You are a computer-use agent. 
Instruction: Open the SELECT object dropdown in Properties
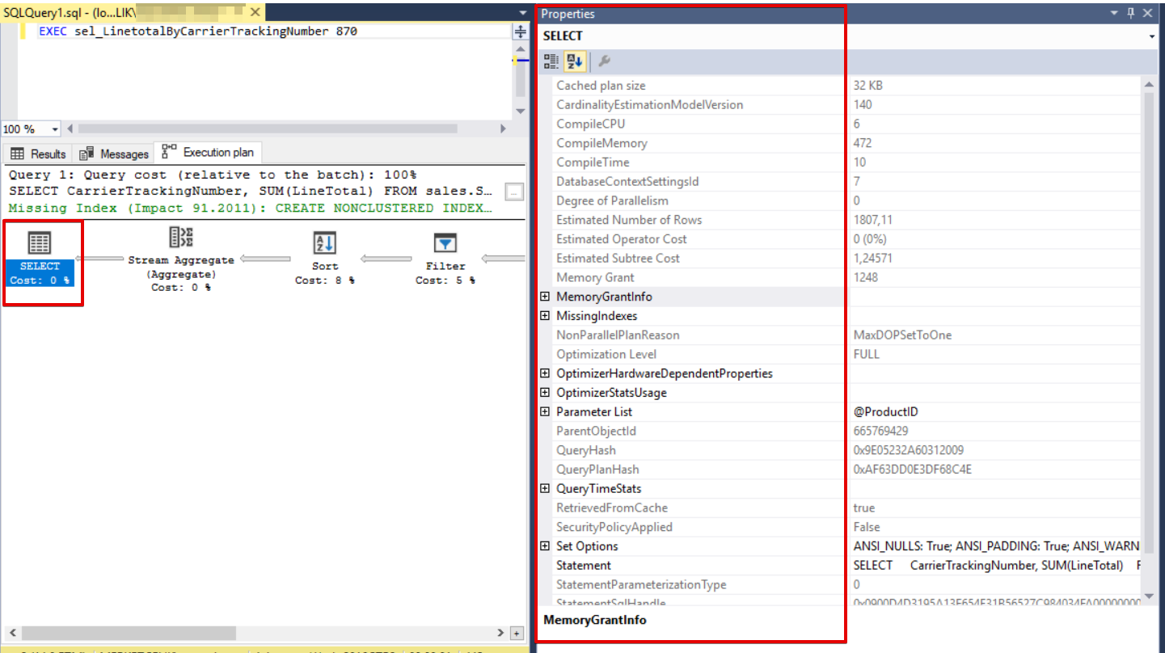coord(1151,36)
